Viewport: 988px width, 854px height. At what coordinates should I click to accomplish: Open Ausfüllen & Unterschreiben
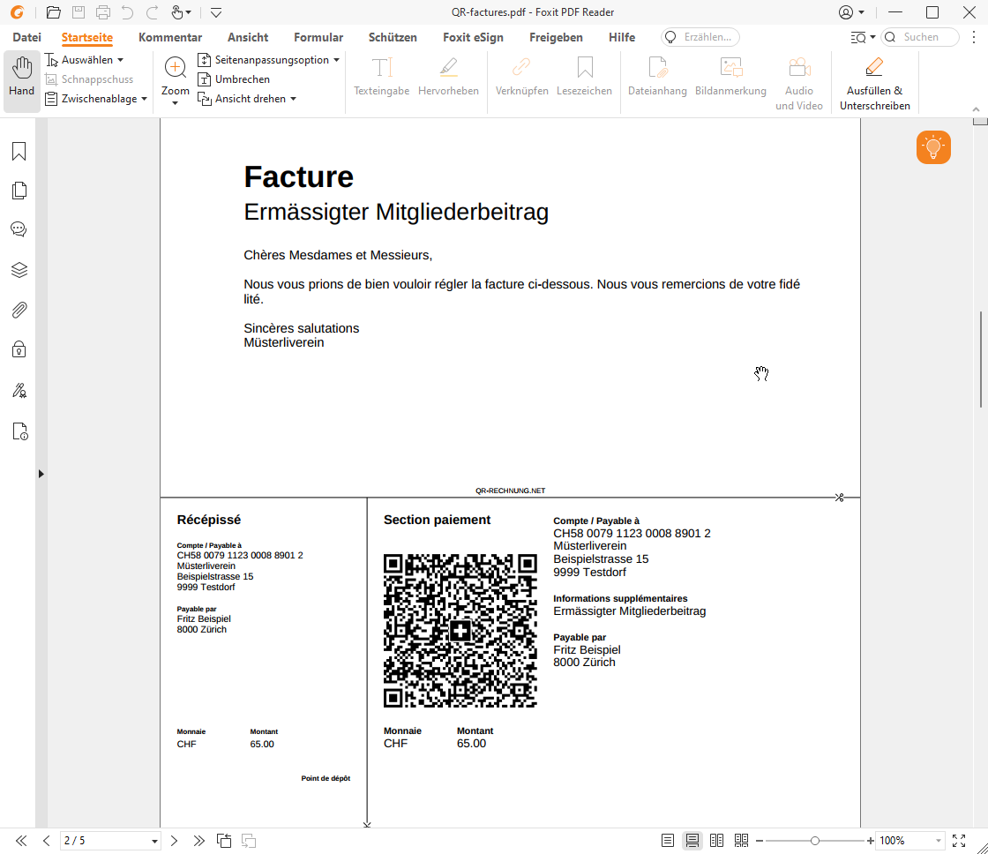[x=874, y=84]
